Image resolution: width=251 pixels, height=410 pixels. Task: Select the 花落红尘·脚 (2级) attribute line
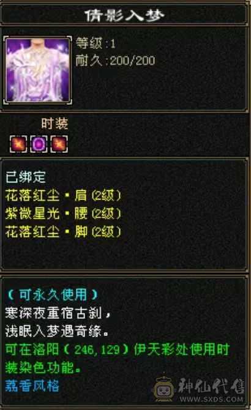[63, 232]
